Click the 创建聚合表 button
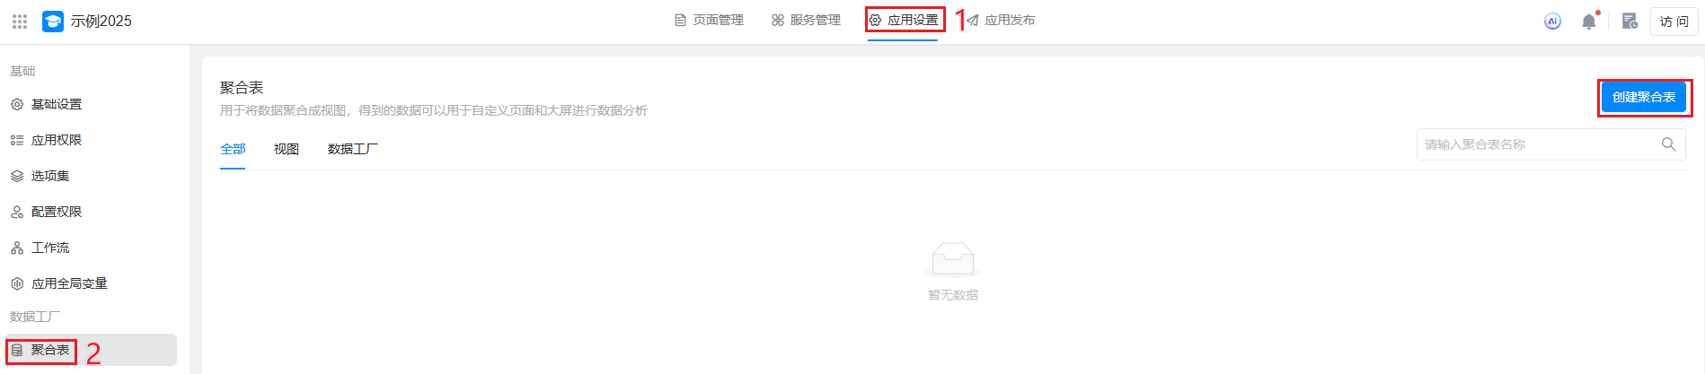Screen dimensions: 1705x374 tap(1644, 97)
